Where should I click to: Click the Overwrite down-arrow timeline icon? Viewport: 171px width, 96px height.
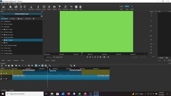(26, 66)
